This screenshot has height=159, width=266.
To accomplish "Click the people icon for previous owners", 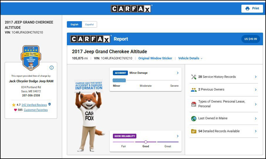I will click(194, 90).
